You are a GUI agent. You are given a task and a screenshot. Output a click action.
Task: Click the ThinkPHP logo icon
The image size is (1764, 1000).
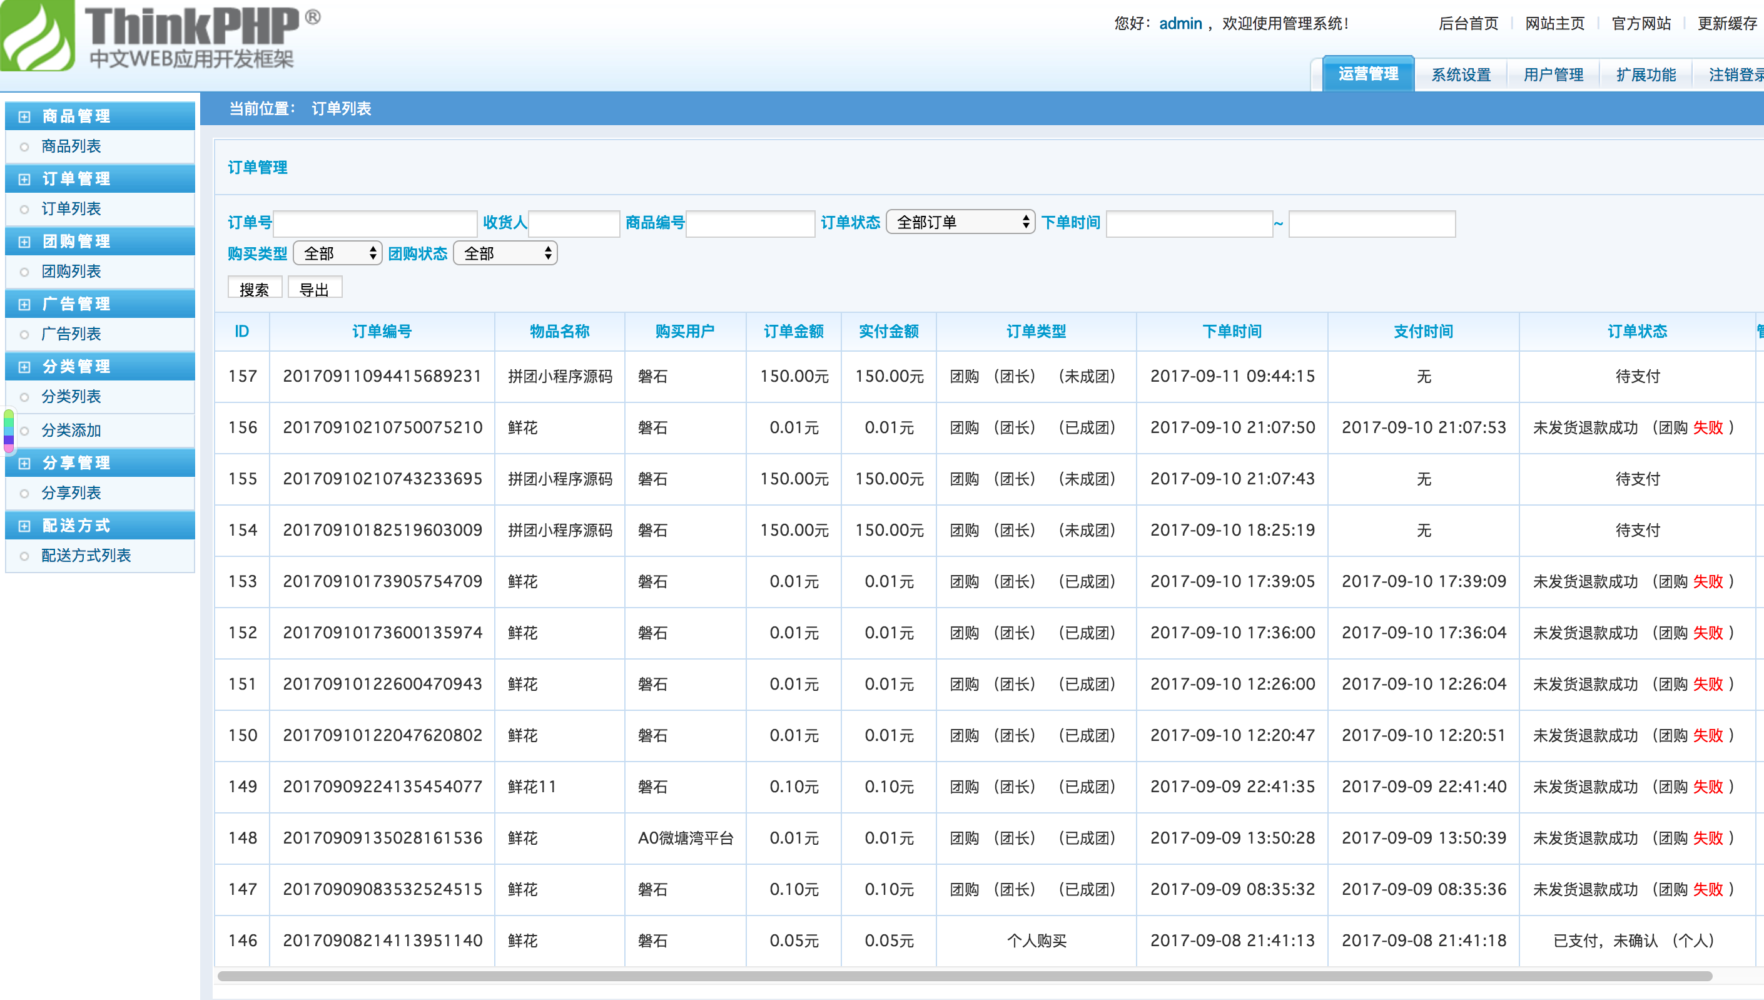36,36
